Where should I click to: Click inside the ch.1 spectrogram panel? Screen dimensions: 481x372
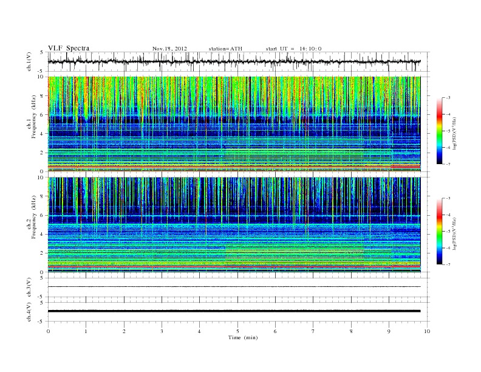point(234,124)
